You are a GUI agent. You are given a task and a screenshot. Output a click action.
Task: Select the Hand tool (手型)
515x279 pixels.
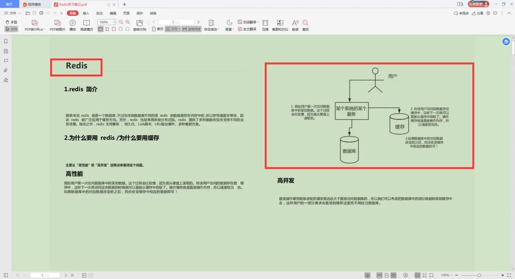(x=11, y=22)
